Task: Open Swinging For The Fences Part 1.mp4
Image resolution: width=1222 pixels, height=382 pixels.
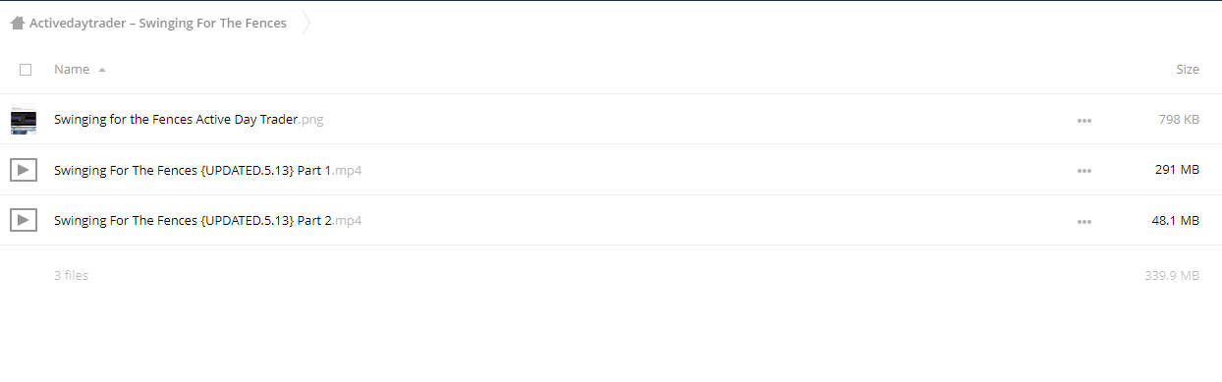Action: pos(208,170)
